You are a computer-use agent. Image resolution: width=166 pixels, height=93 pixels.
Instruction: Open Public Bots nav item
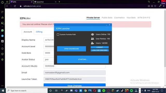[107, 18]
